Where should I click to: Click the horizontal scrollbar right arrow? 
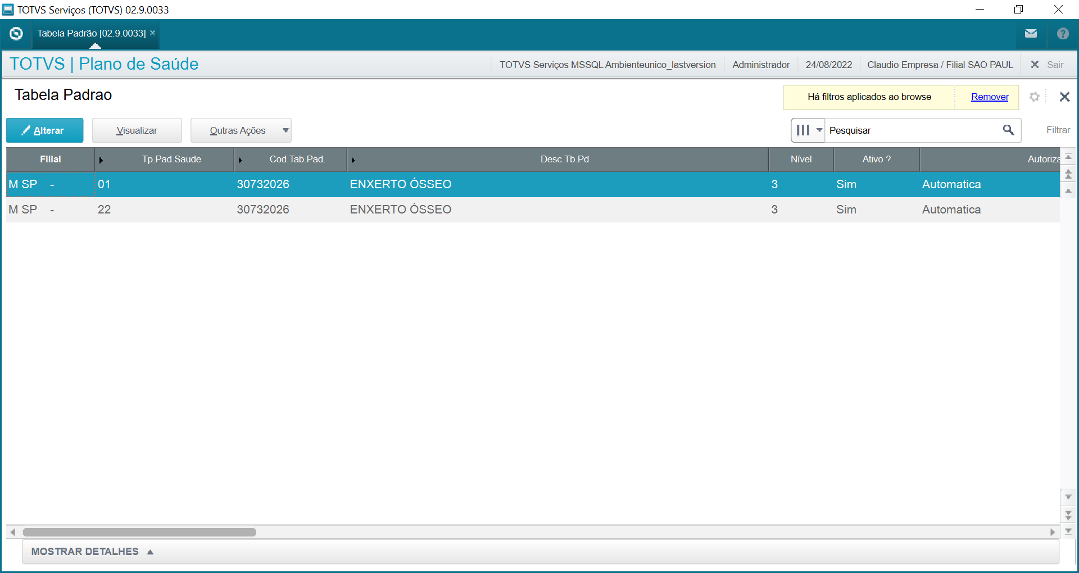click(1053, 532)
